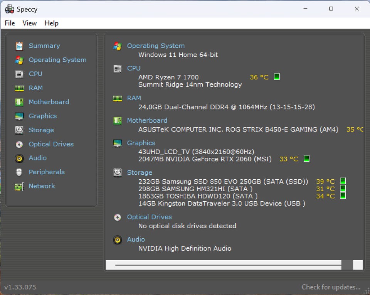The image size is (370, 295).
Task: Click the Optical Drives heading link in summary
Action: (x=150, y=217)
